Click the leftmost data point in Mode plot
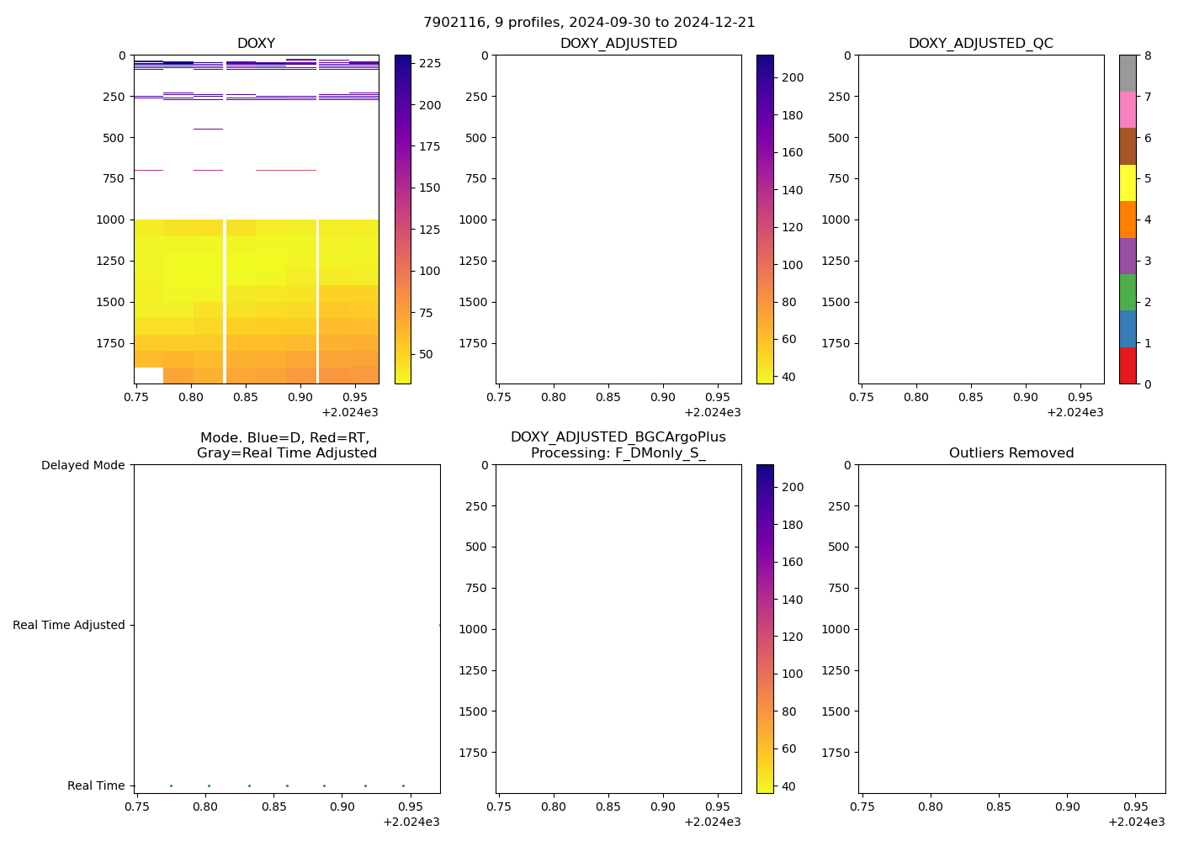This screenshot has height=841, width=1178. [x=171, y=785]
